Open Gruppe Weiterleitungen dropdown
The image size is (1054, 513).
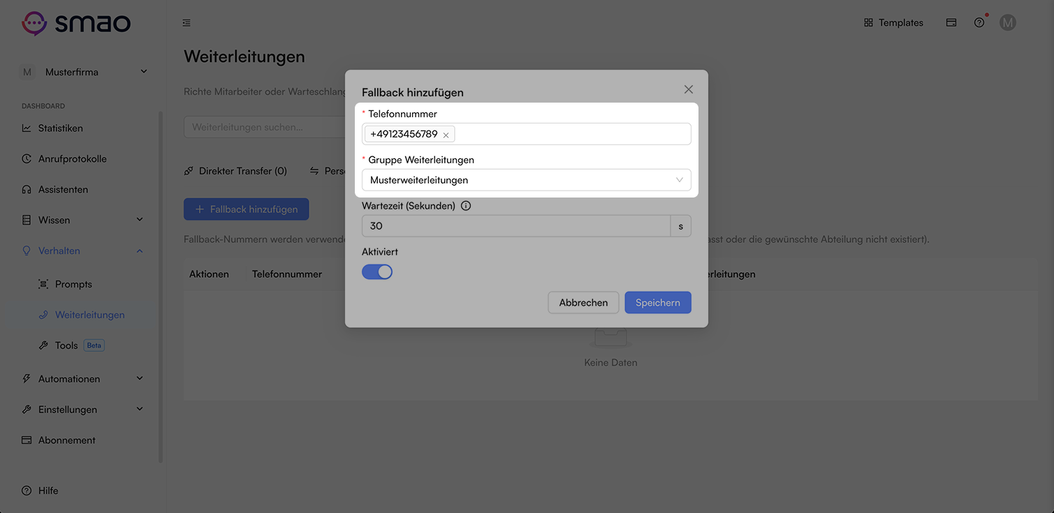coord(527,180)
